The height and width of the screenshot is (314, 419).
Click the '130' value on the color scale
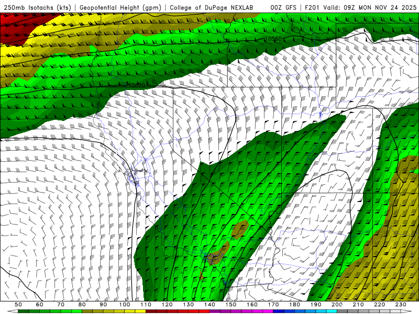tap(189, 305)
